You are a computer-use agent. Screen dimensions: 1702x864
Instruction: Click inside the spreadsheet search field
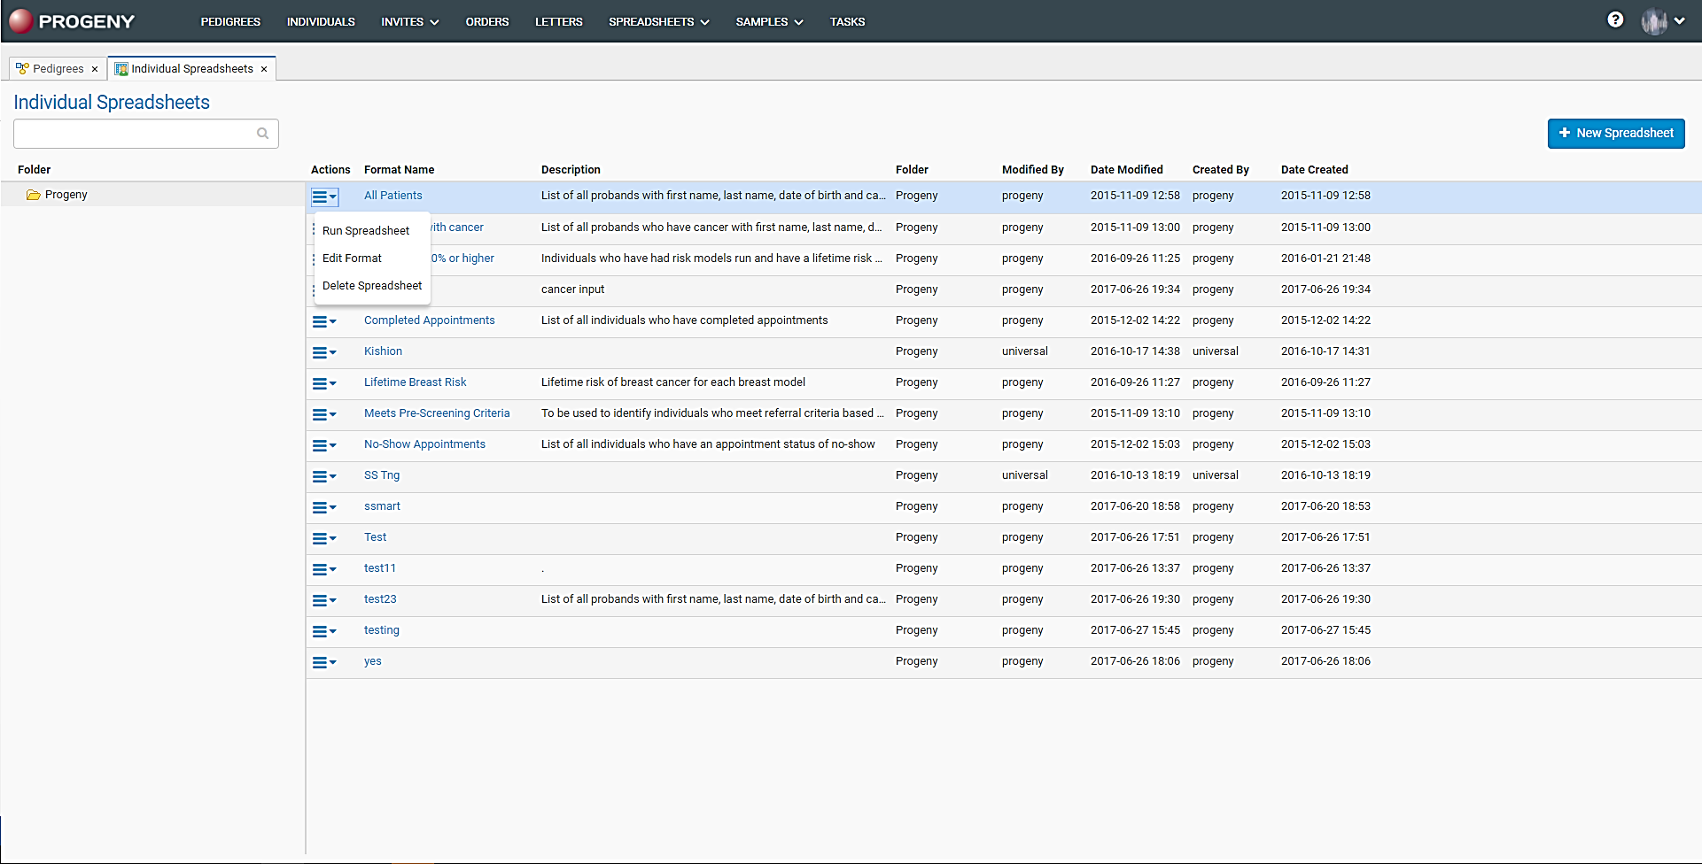(133, 133)
